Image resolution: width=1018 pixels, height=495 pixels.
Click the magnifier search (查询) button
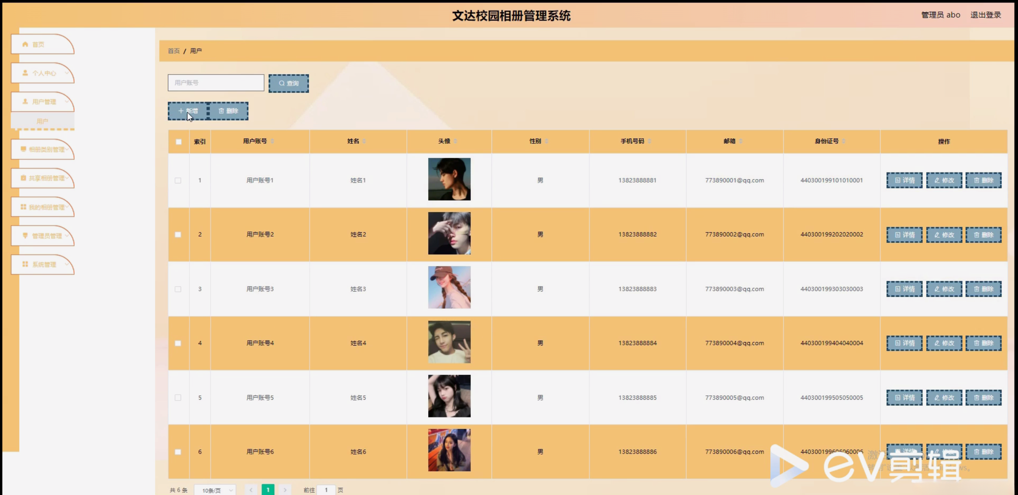pyautogui.click(x=289, y=83)
